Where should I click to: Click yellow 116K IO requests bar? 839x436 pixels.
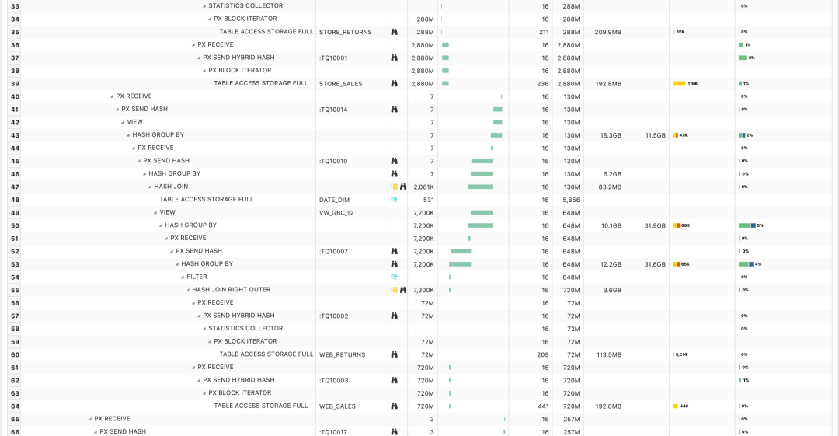pyautogui.click(x=679, y=83)
